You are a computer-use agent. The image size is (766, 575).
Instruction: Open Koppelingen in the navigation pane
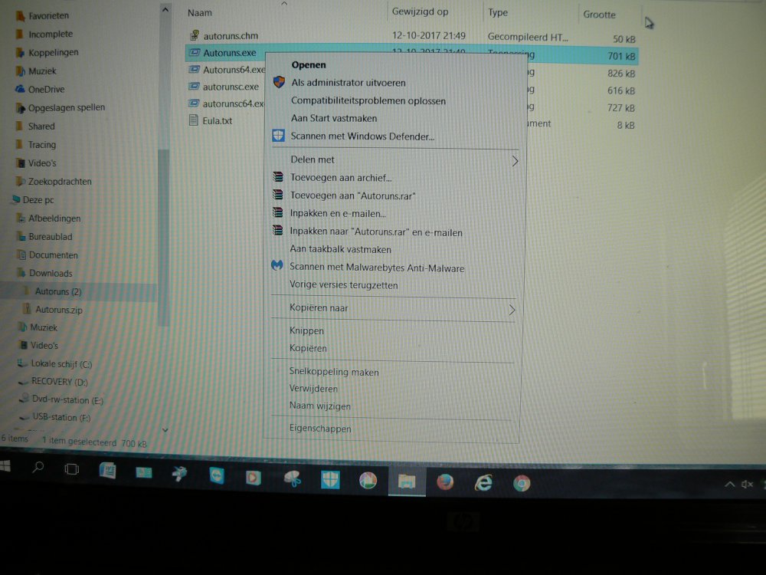point(54,52)
